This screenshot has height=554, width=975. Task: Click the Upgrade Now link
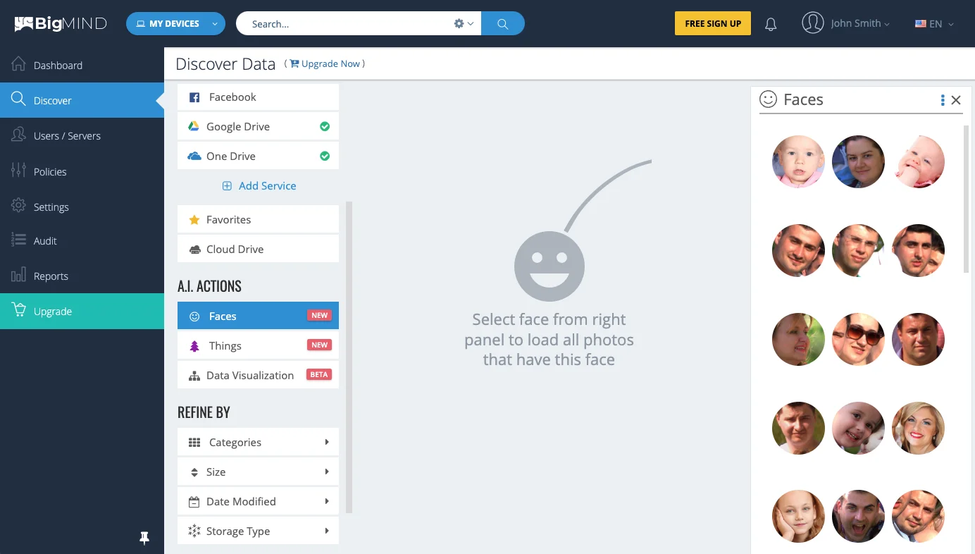click(325, 63)
